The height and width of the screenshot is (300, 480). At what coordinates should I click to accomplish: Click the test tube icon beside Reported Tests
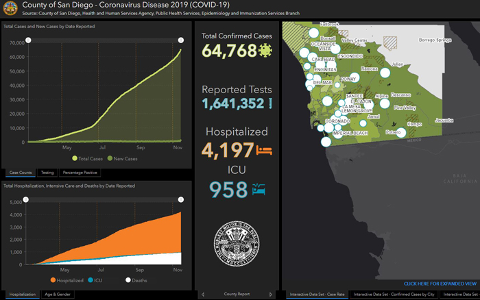tap(270, 103)
